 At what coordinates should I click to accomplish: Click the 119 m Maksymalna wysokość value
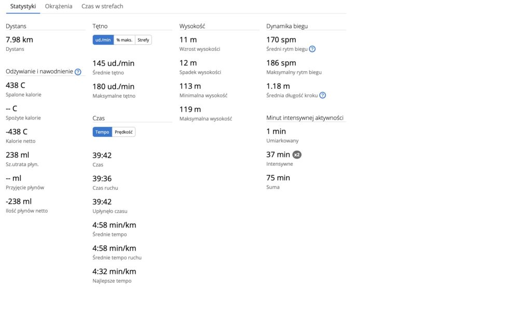click(x=190, y=110)
